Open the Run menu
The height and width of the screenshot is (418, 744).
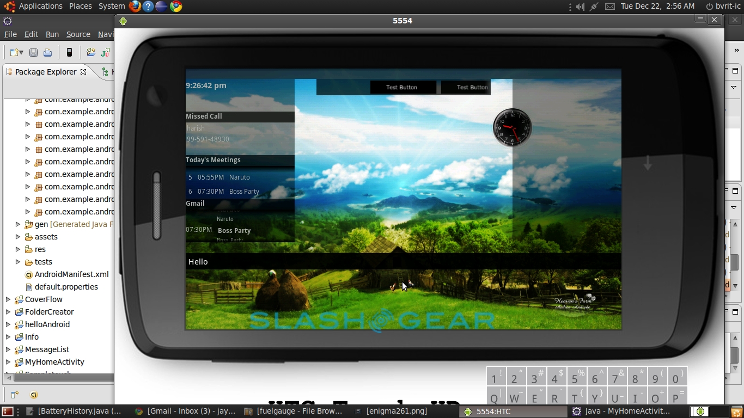(52, 34)
